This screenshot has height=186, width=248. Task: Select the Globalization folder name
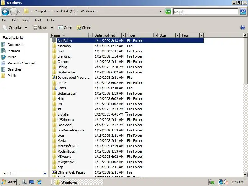(67, 93)
